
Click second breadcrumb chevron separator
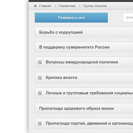80,6
